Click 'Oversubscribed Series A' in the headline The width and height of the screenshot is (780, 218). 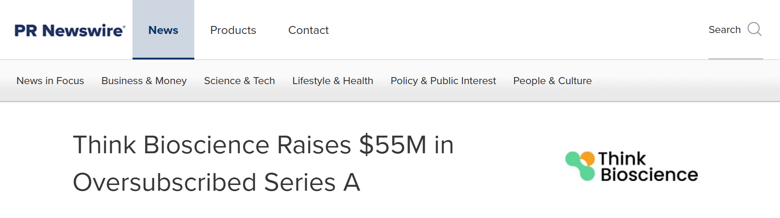click(216, 182)
